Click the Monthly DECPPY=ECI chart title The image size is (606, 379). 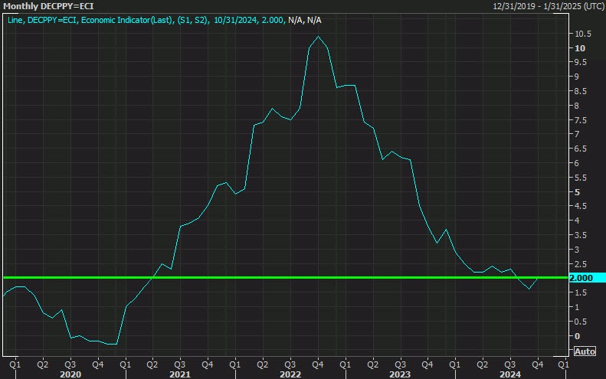click(47, 6)
